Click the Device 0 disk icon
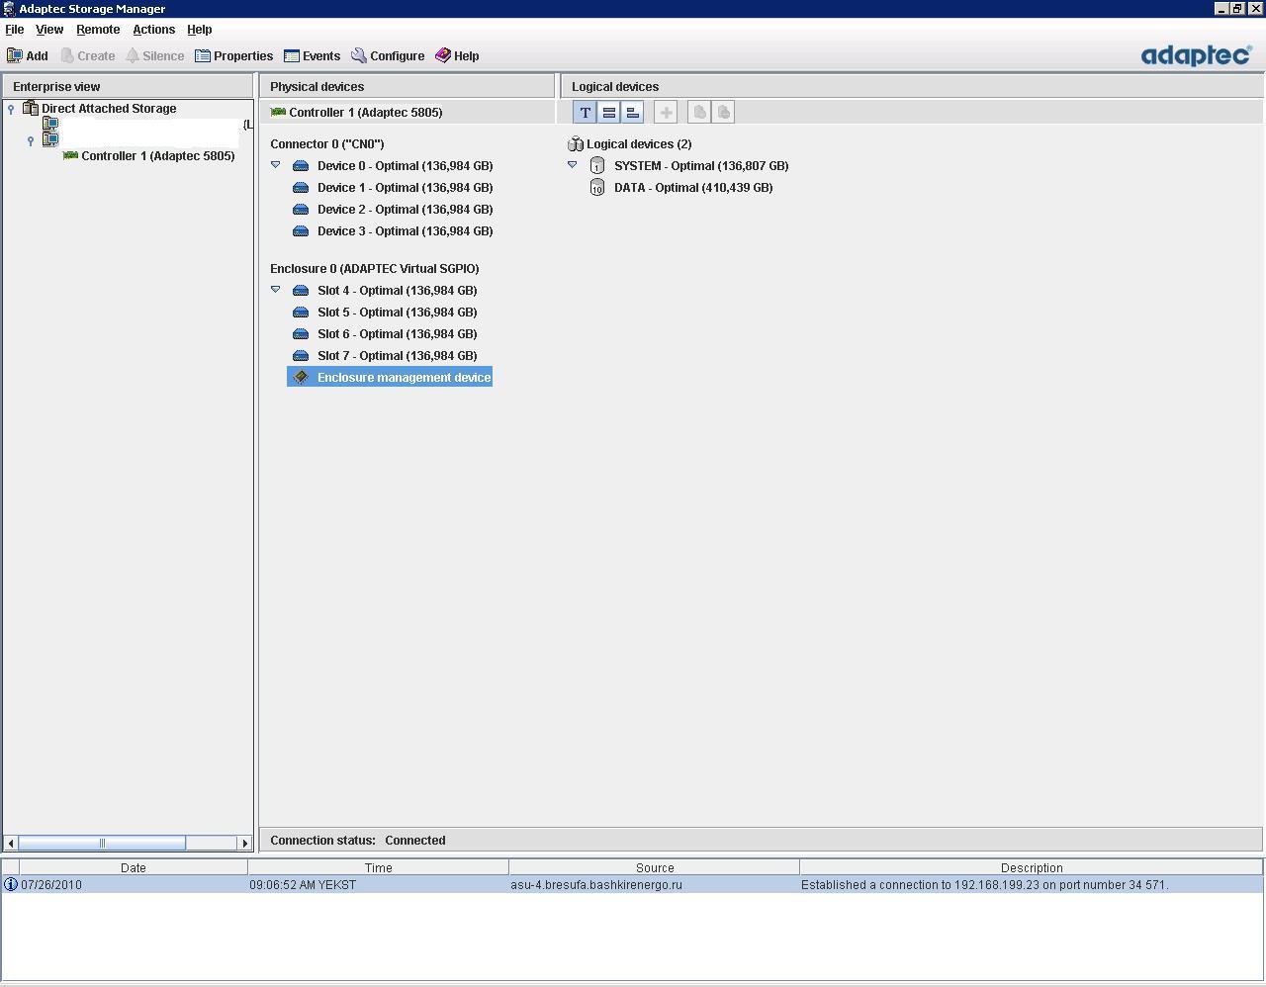Image resolution: width=1266 pixels, height=987 pixels. [301, 166]
